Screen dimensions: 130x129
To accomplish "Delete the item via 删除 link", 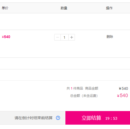I will 110,37.
